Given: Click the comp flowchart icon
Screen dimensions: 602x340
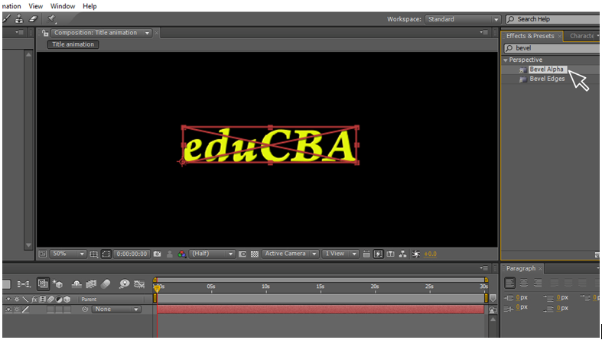Looking at the screenshot, I should click(x=403, y=254).
